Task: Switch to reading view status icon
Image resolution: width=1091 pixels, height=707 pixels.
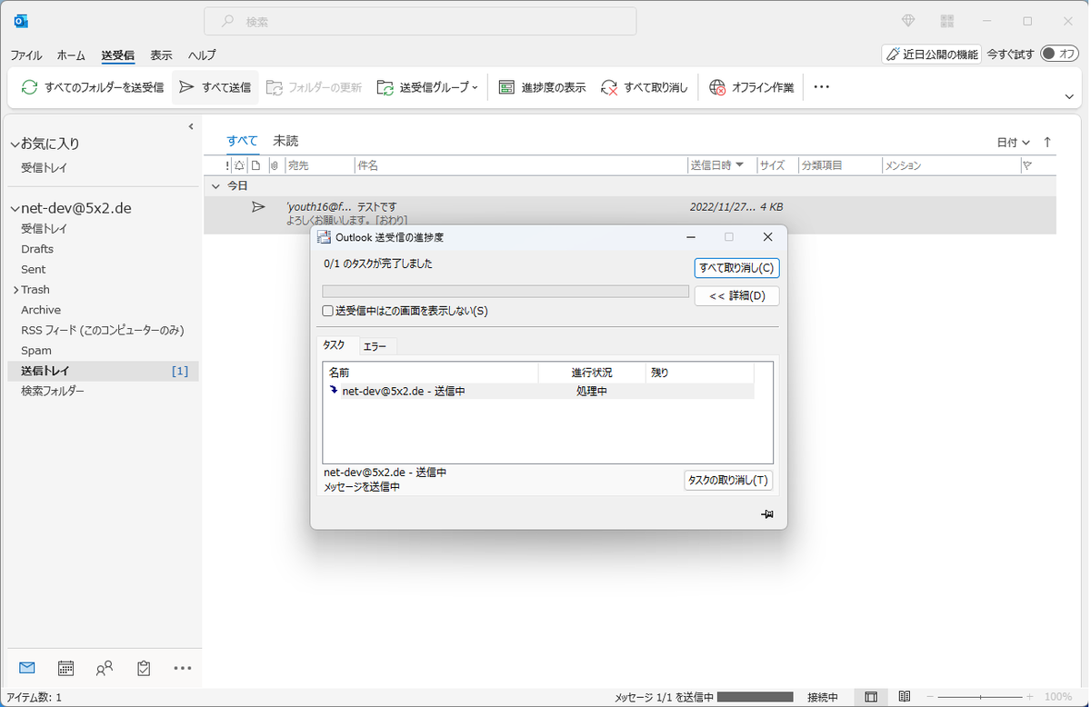Action: (905, 697)
